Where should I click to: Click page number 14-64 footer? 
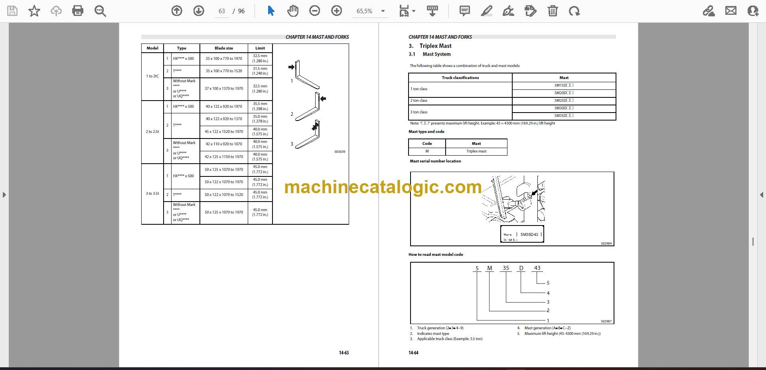point(413,353)
